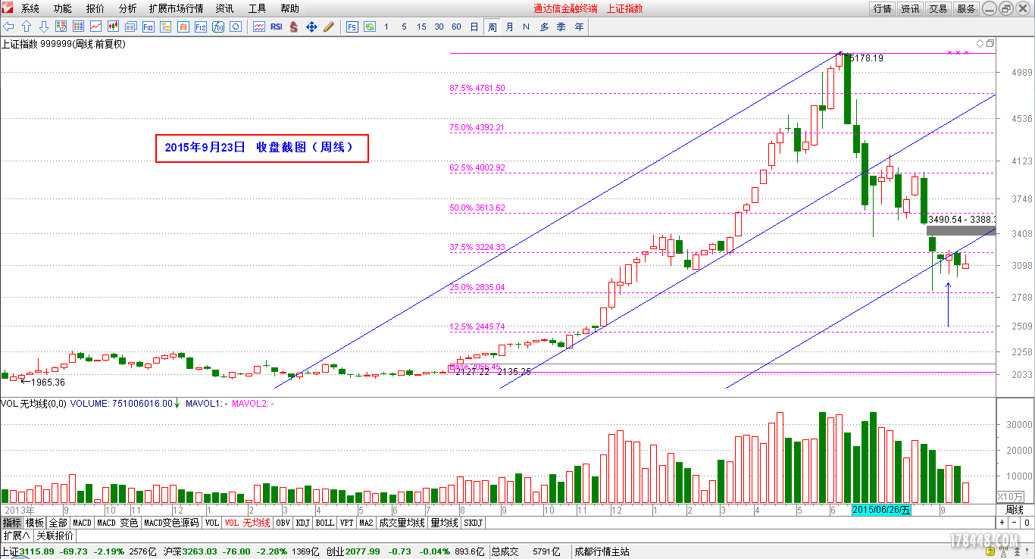This screenshot has width=1035, height=559.
Task: Click the antenna connection status icon
Action: point(1003,552)
